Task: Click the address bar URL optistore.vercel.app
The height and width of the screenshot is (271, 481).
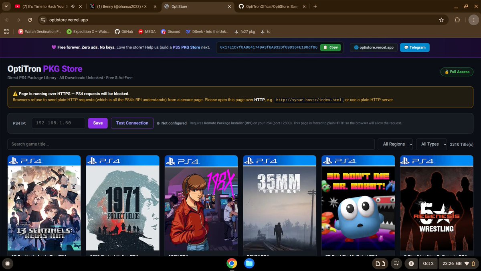Action: coord(69,20)
